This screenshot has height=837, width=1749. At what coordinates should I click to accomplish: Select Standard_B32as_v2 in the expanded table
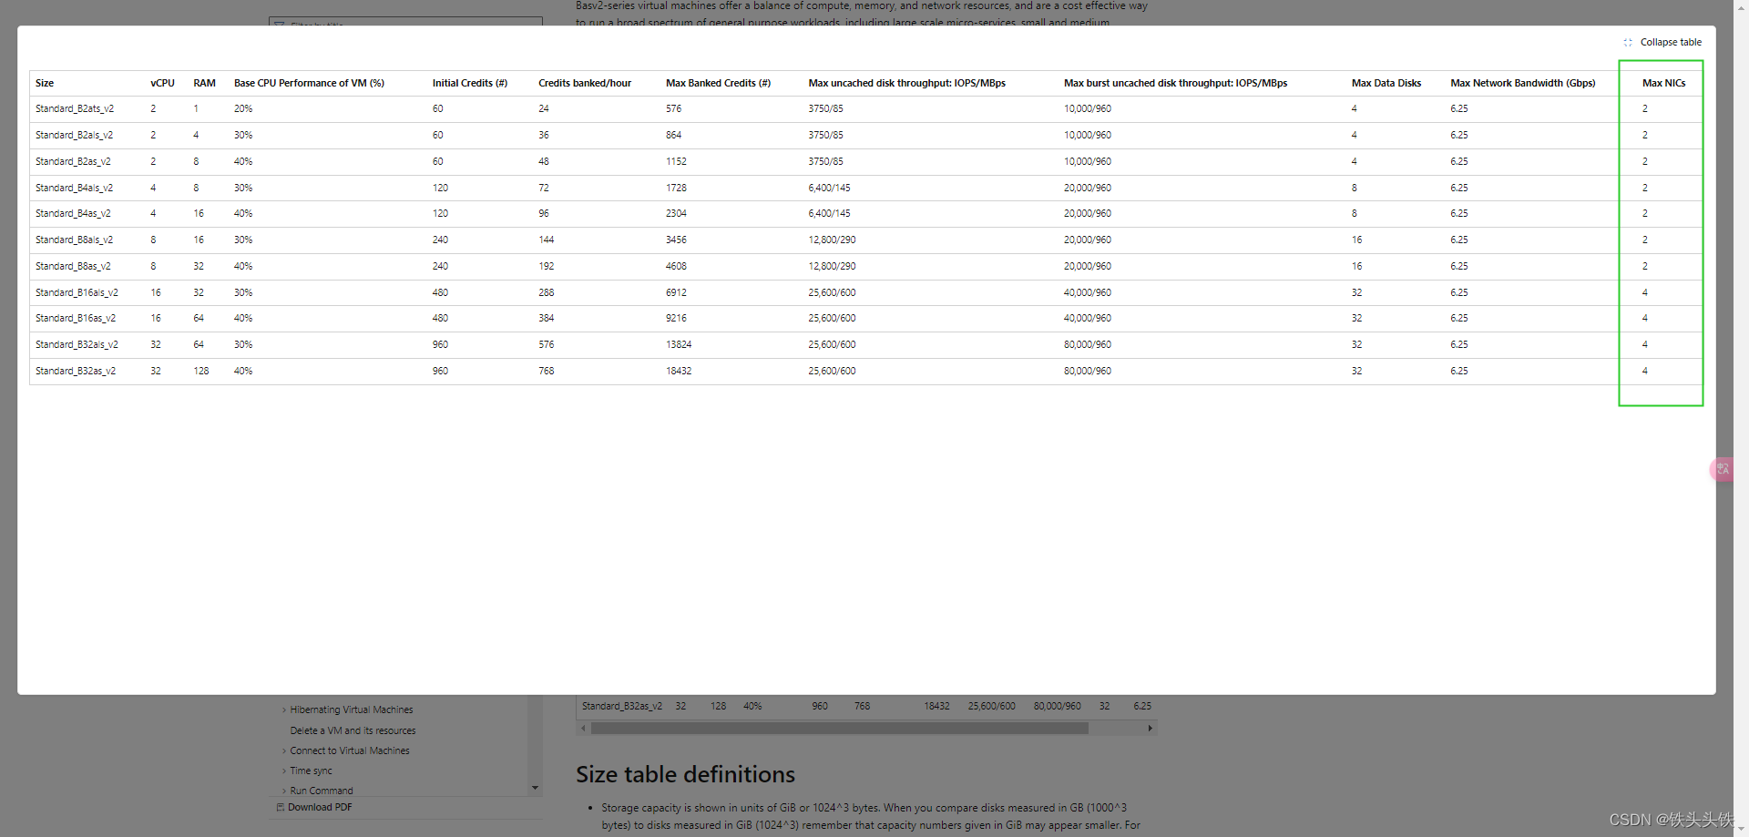76,371
